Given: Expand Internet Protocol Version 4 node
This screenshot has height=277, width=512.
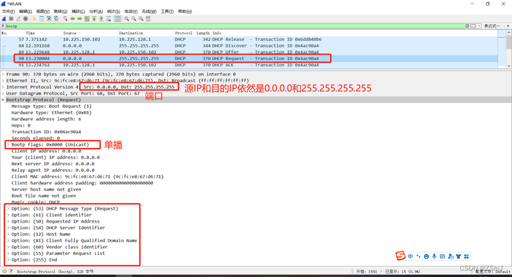Looking at the screenshot, I should (3, 87).
